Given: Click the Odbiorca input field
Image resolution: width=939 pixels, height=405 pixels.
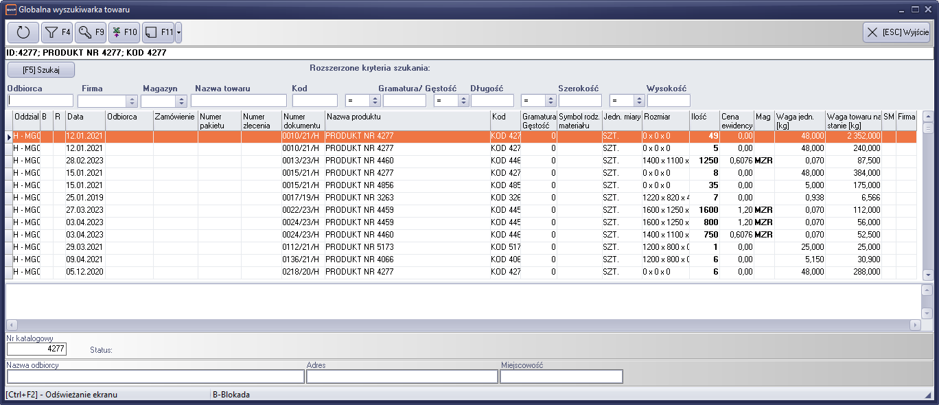Looking at the screenshot, I should point(40,101).
